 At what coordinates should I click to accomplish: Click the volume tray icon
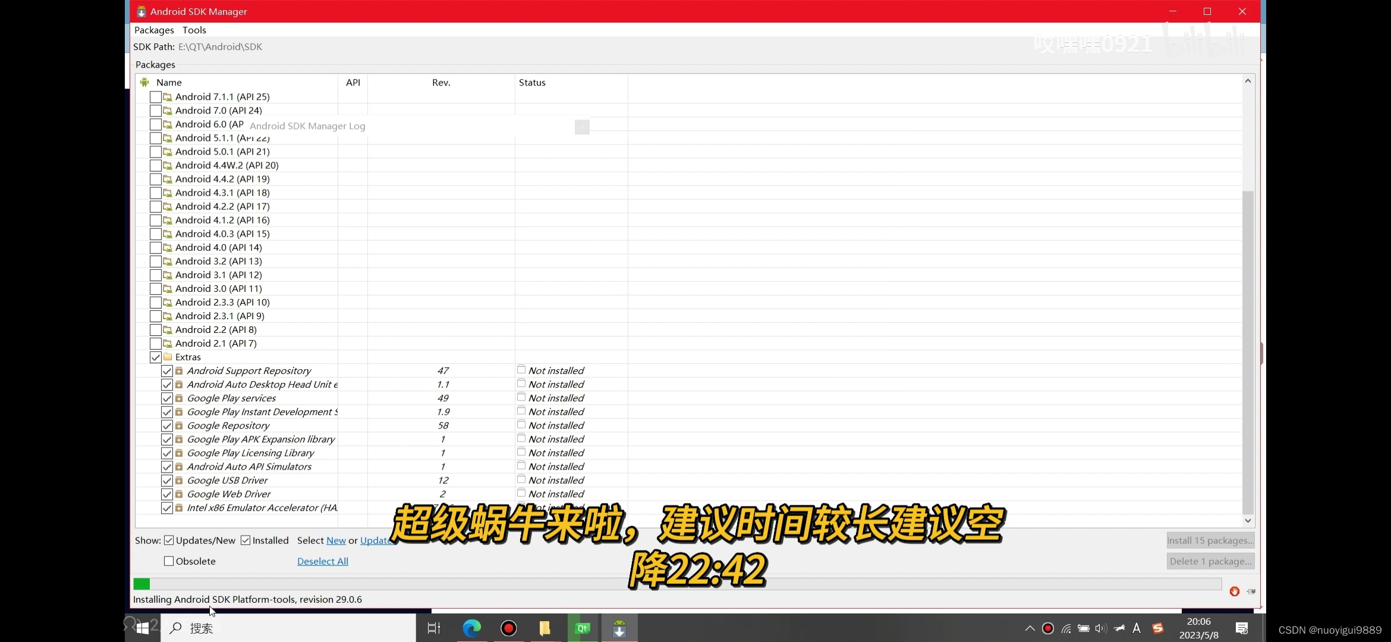(x=1101, y=628)
